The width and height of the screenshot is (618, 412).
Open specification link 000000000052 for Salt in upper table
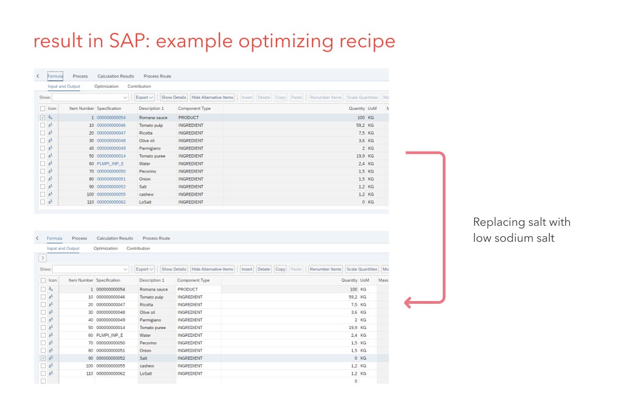111,187
